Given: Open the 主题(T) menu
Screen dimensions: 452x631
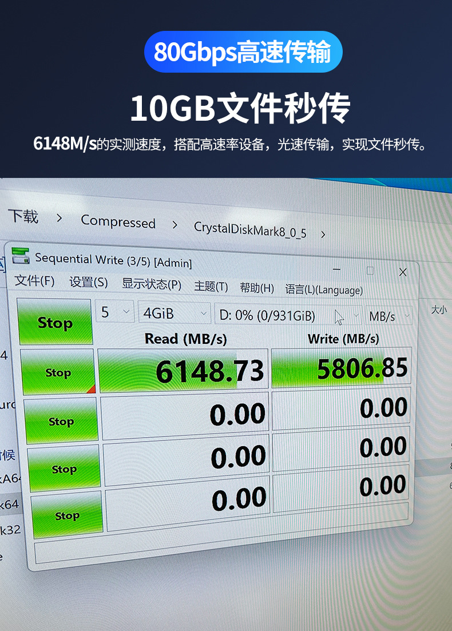Looking at the screenshot, I should point(211,287).
